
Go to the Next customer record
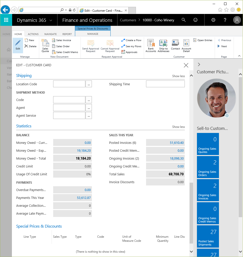coord(222,46)
